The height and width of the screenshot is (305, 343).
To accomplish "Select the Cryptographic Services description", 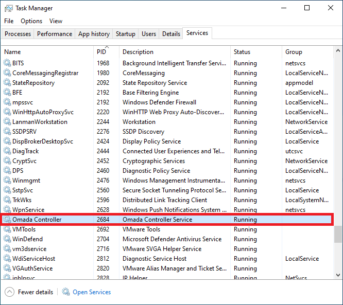I will pos(153,161).
